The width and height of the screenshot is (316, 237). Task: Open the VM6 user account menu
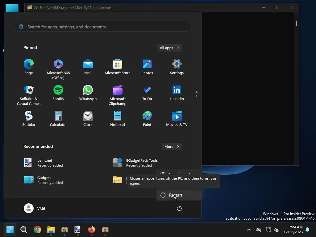coord(35,208)
